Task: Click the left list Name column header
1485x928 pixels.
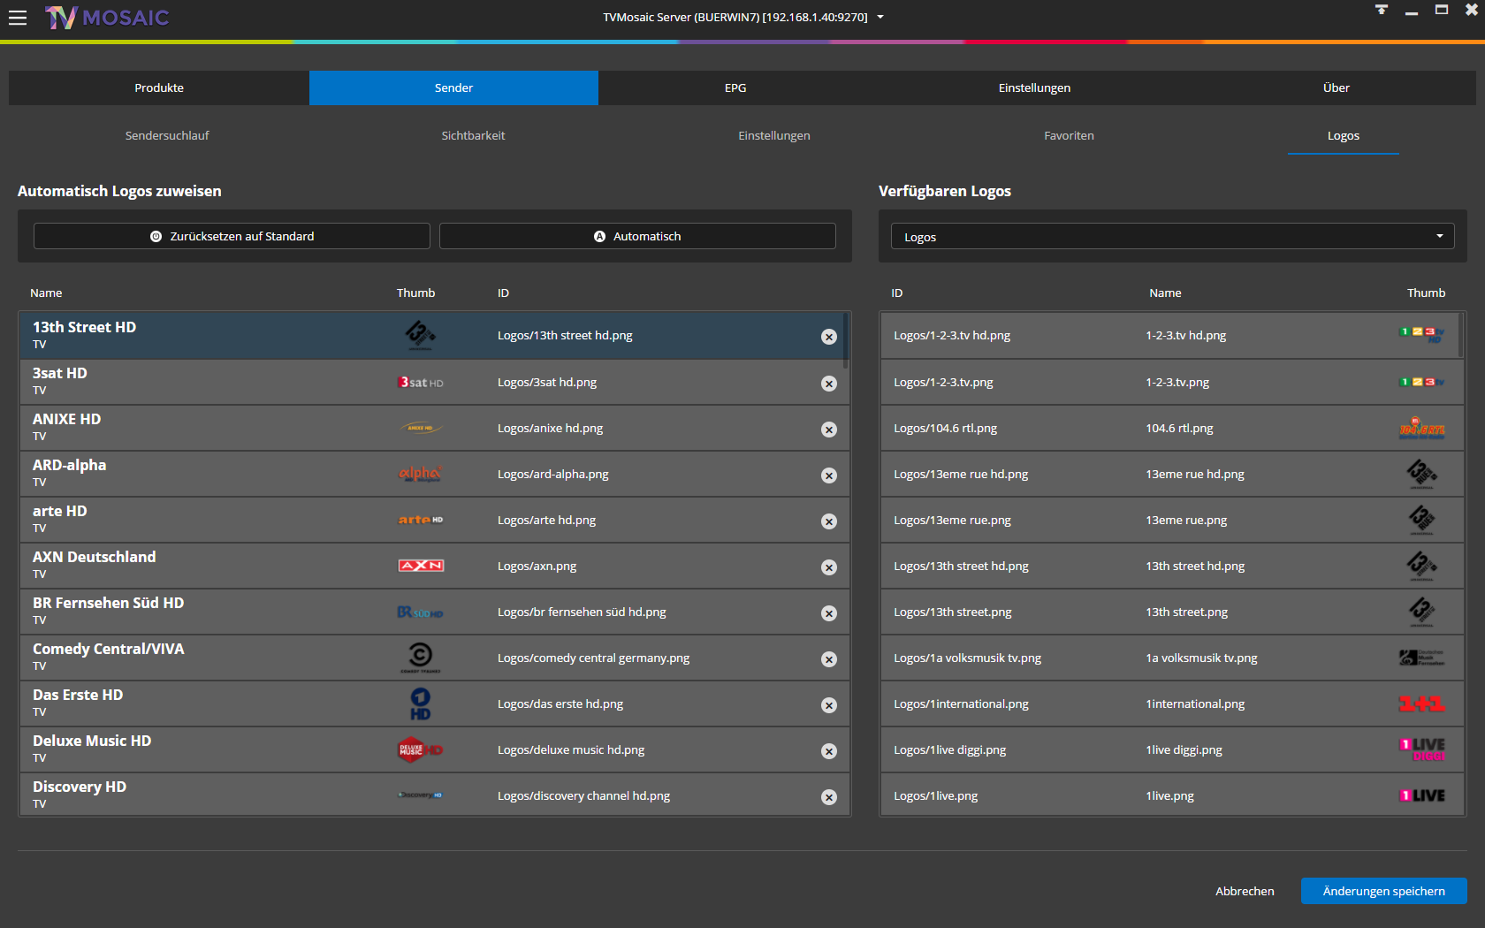Action: tap(46, 293)
